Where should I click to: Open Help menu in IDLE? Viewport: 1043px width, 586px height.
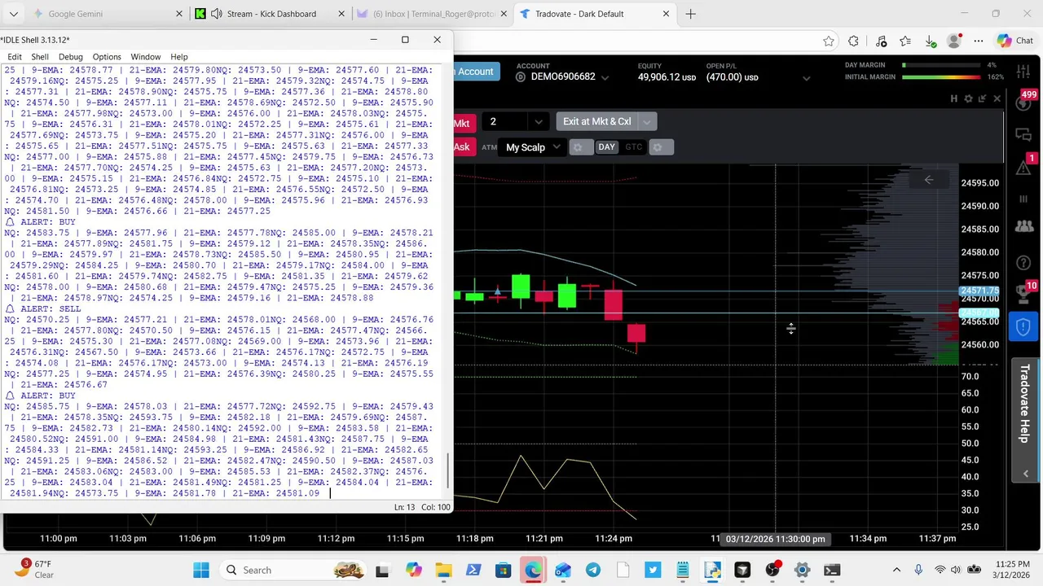coord(178,57)
